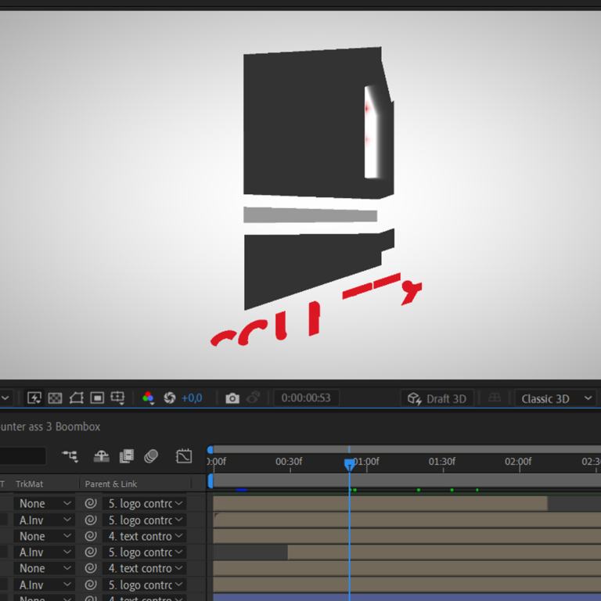601x601 pixels.
Task: Click the adjust exposure value +0,0
Action: pyautogui.click(x=192, y=398)
